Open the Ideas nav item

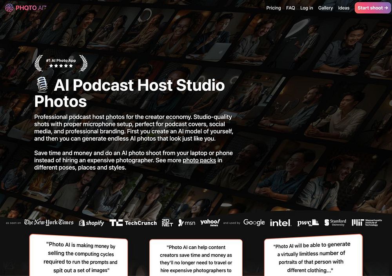344,8
